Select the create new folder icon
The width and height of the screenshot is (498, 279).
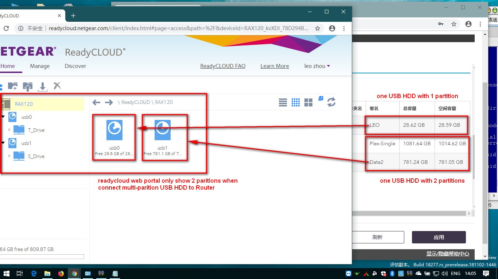(12, 86)
